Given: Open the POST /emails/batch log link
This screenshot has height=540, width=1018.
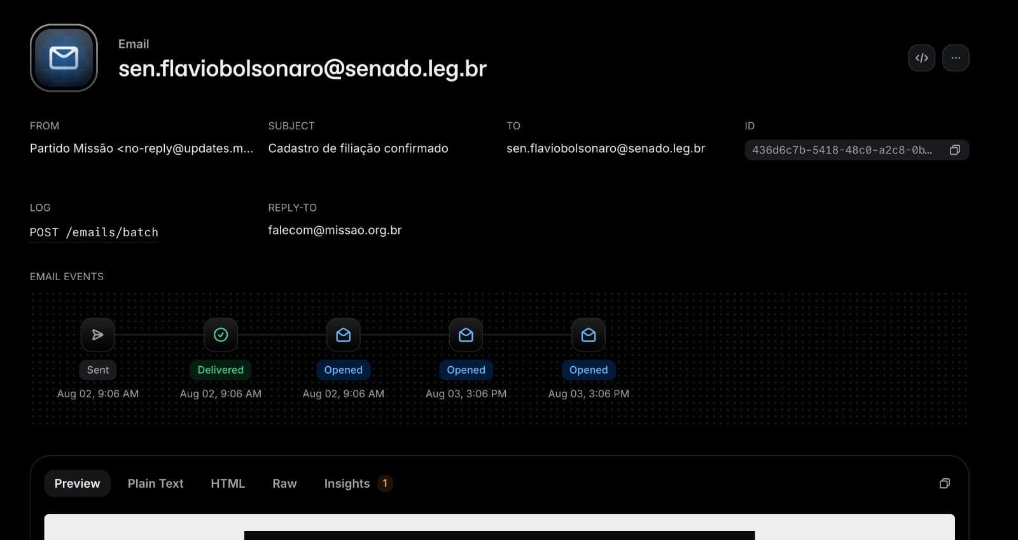Looking at the screenshot, I should pos(94,232).
